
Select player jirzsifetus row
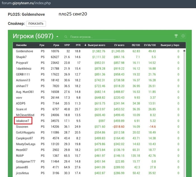[x=98, y=173]
